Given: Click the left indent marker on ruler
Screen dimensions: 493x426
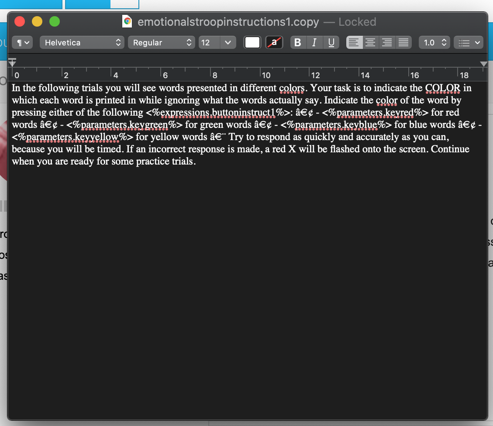Looking at the screenshot, I should tap(12, 62).
